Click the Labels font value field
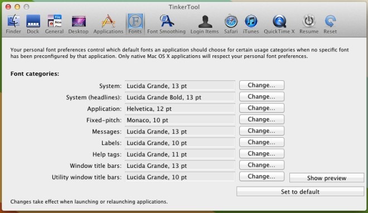This screenshot has width=368, height=213. [180, 143]
